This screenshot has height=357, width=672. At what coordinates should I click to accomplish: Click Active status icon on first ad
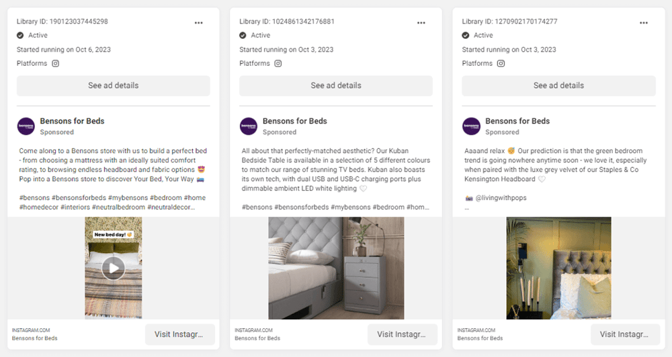point(20,35)
